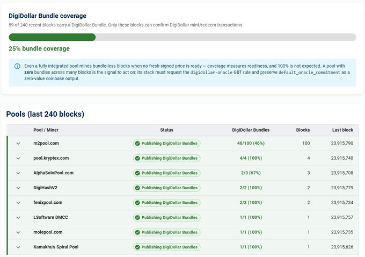This screenshot has height=257, width=365.
Task: Click the status text of the m2pool.com badge
Action: (170, 144)
